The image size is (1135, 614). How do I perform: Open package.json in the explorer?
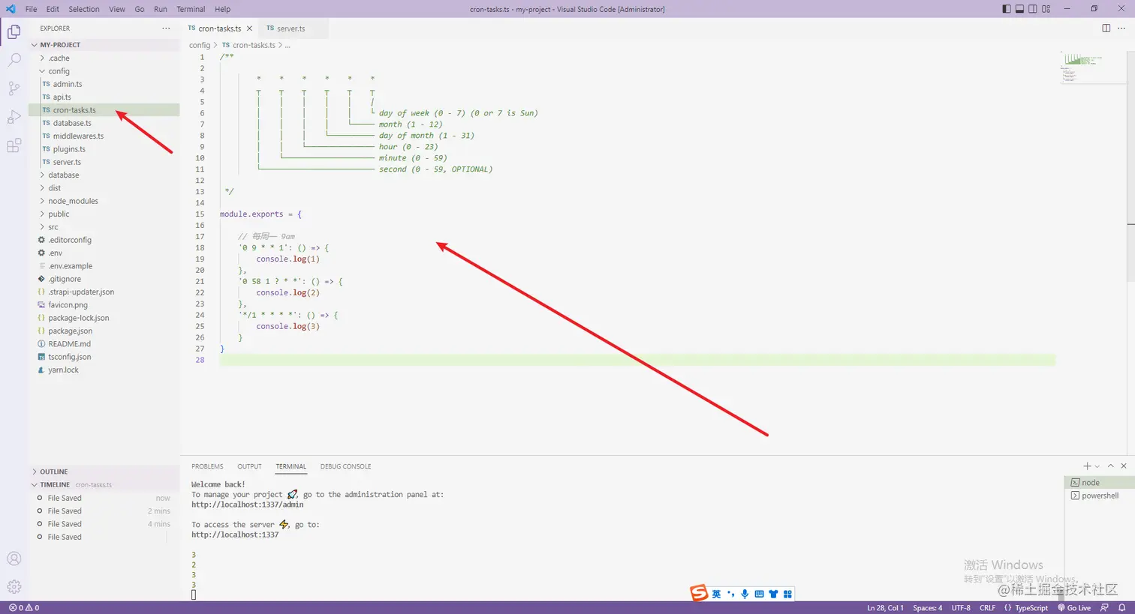tap(104, 331)
